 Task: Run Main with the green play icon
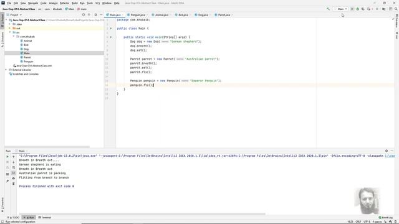coord(352,9)
